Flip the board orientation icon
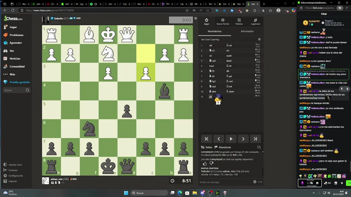 pyautogui.click(x=259, y=147)
